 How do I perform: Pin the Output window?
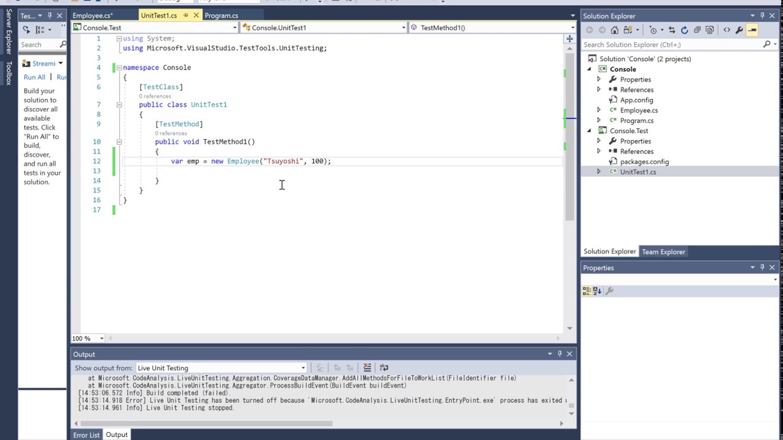click(559, 354)
